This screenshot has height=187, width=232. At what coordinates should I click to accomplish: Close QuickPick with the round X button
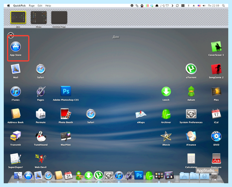coord(11,35)
